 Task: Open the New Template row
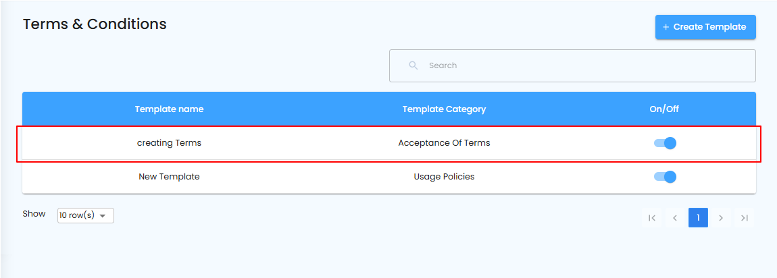click(169, 177)
